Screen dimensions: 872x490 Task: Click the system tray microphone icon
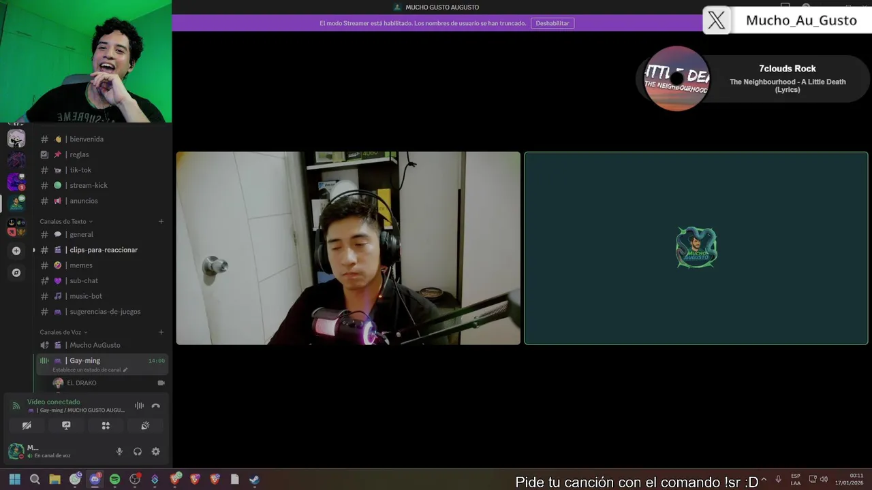point(778,479)
